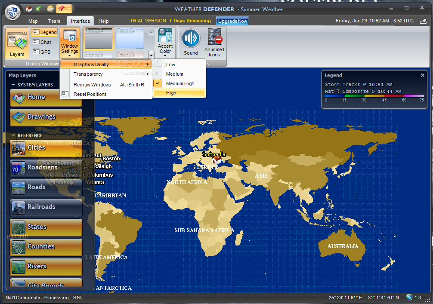Image resolution: width=433 pixels, height=304 pixels.
Task: Select High graphics quality
Action: pos(179,93)
